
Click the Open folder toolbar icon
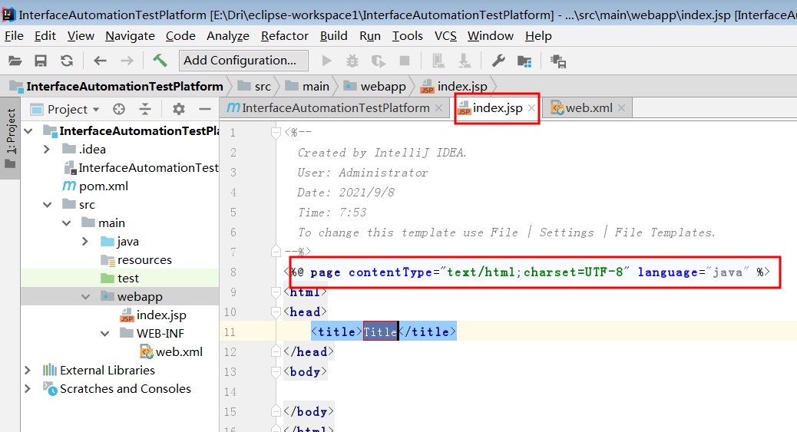[15, 61]
